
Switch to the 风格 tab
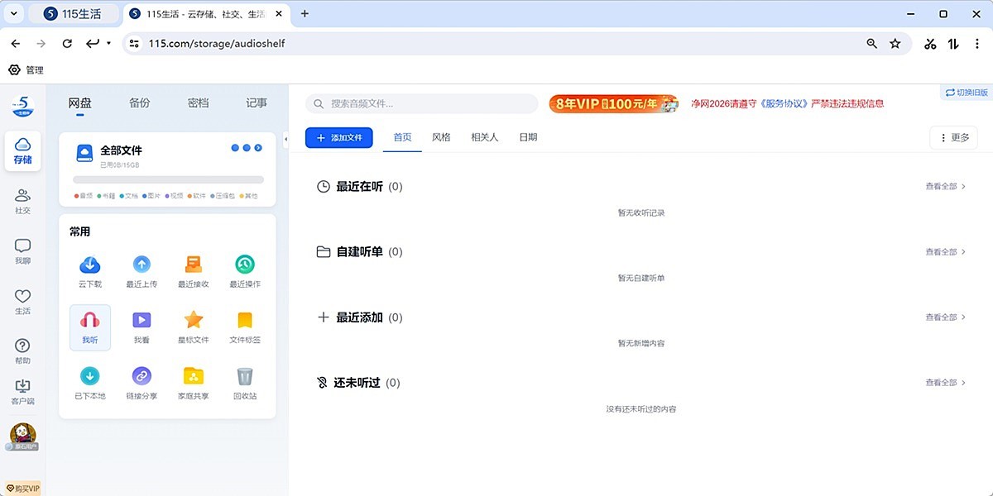(441, 137)
